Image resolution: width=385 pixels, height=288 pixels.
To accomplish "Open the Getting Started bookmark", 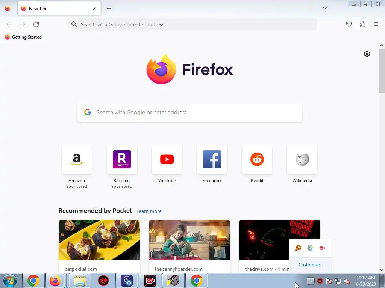I will click(23, 37).
